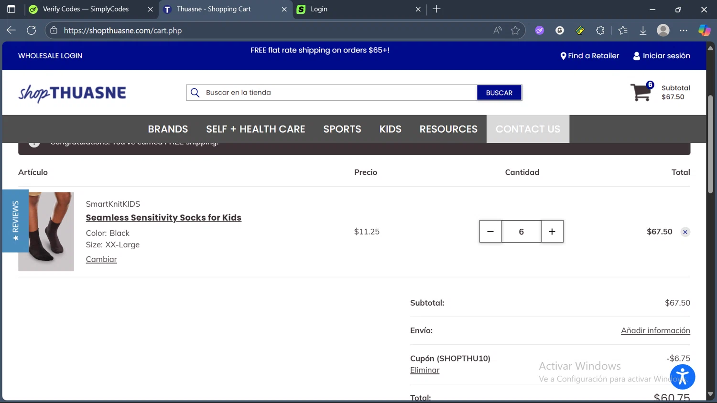717x403 pixels.
Task: Click Eliminar to remove coupon
Action: (424, 370)
